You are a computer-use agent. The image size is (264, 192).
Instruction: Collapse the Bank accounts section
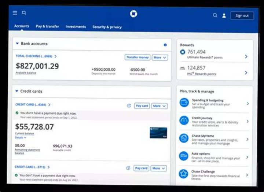click(17, 43)
